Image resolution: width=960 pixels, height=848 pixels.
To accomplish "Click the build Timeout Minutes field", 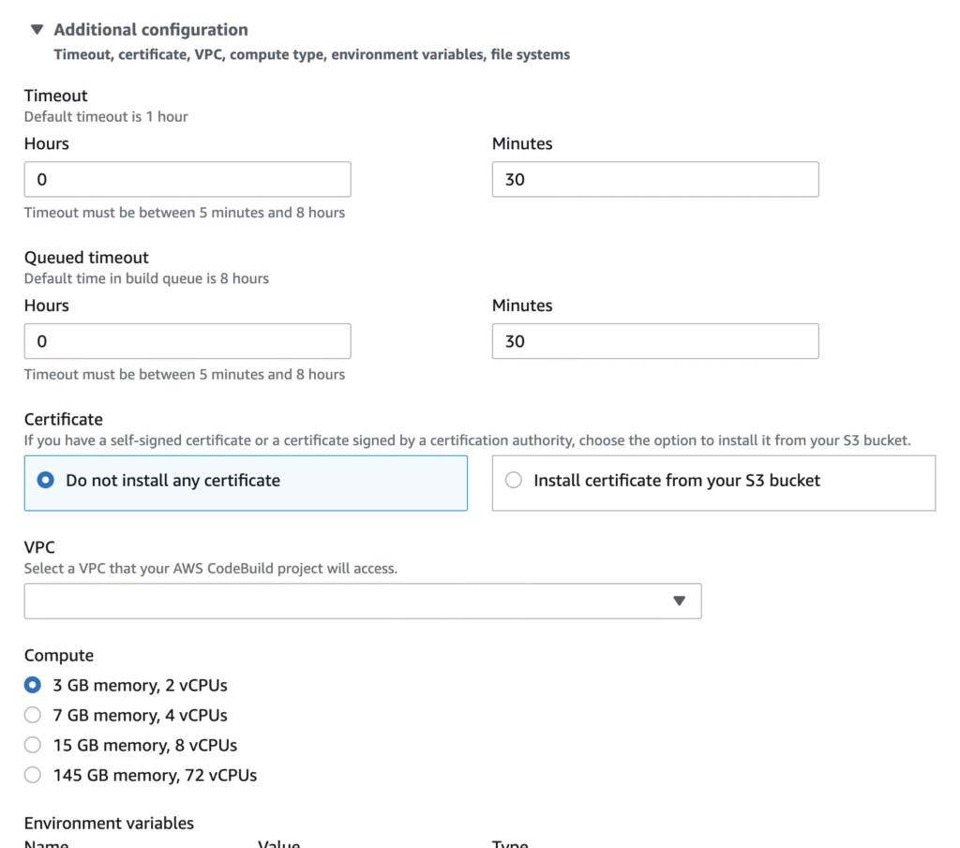I will coord(654,179).
